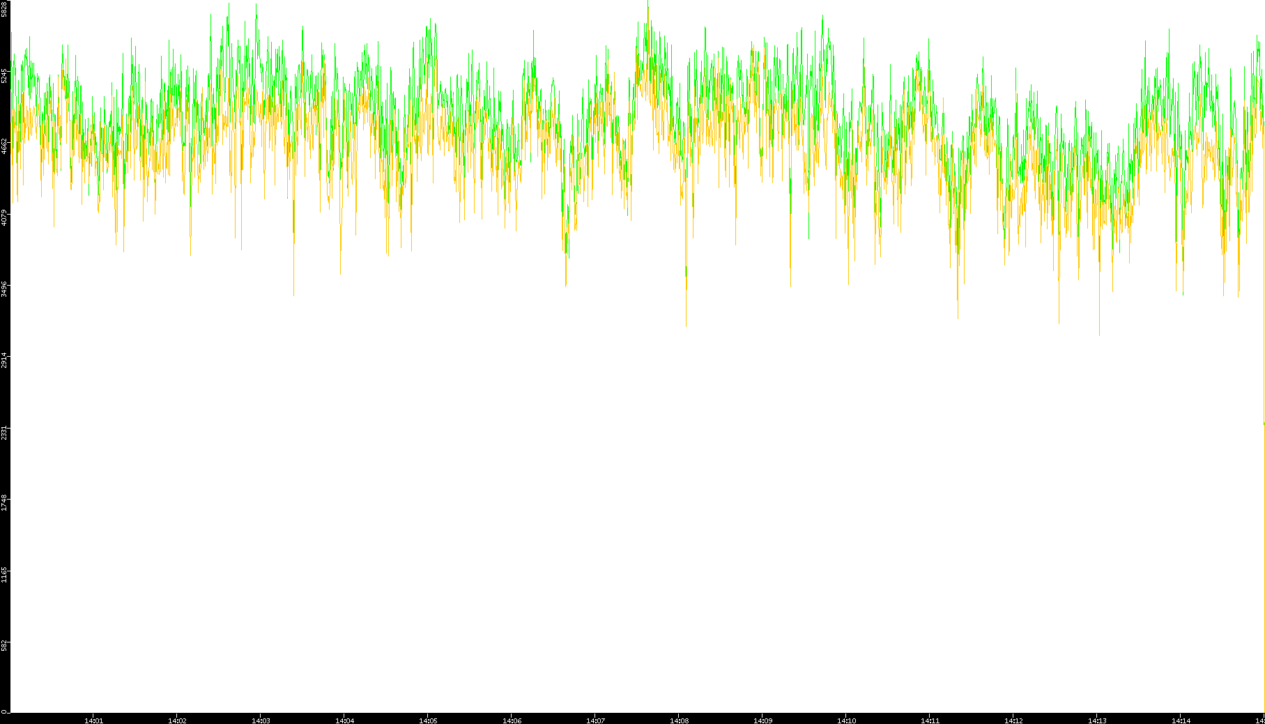Click the 14:05 time axis label

coord(428,720)
